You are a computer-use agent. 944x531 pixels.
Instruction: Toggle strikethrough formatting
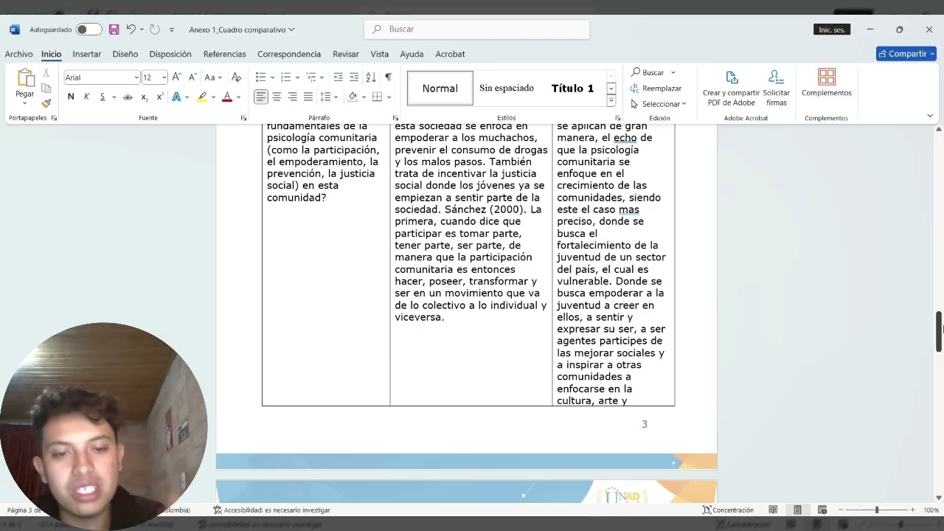(128, 97)
